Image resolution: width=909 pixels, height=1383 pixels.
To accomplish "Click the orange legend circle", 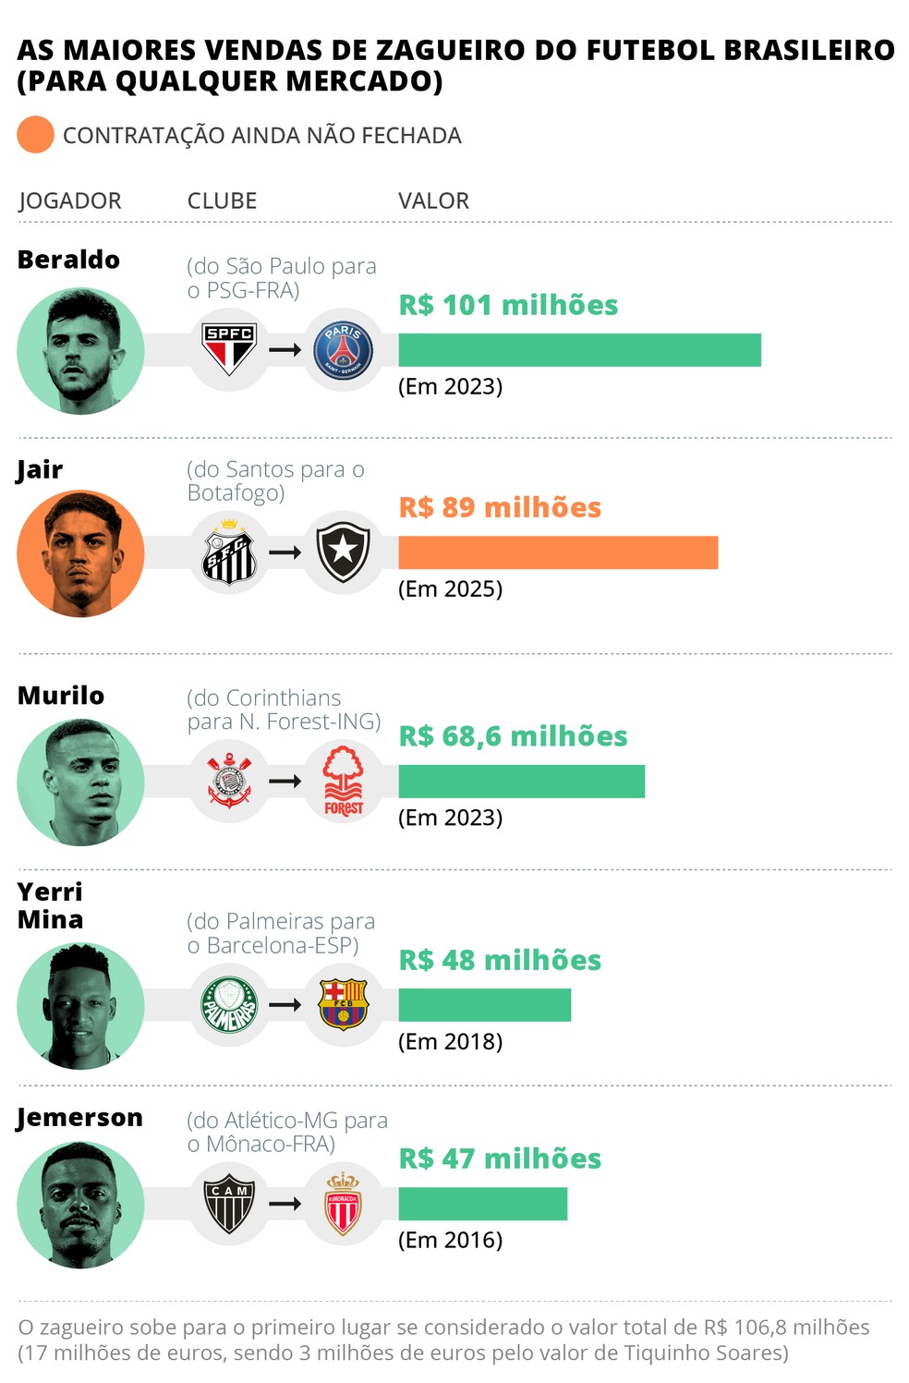I will click(x=36, y=135).
